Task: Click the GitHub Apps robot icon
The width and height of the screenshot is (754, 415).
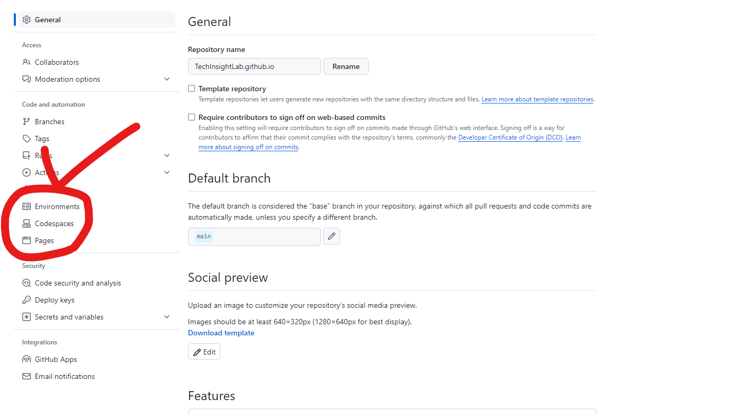Action: click(27, 359)
